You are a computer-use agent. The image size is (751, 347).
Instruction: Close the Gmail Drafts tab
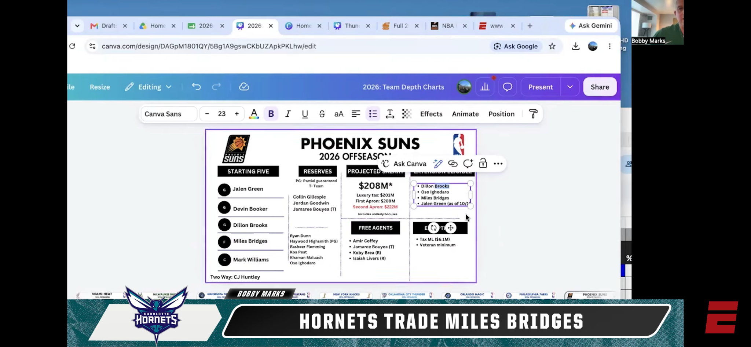125,26
